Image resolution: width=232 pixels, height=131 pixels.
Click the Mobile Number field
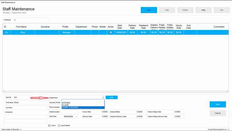tap(63, 112)
